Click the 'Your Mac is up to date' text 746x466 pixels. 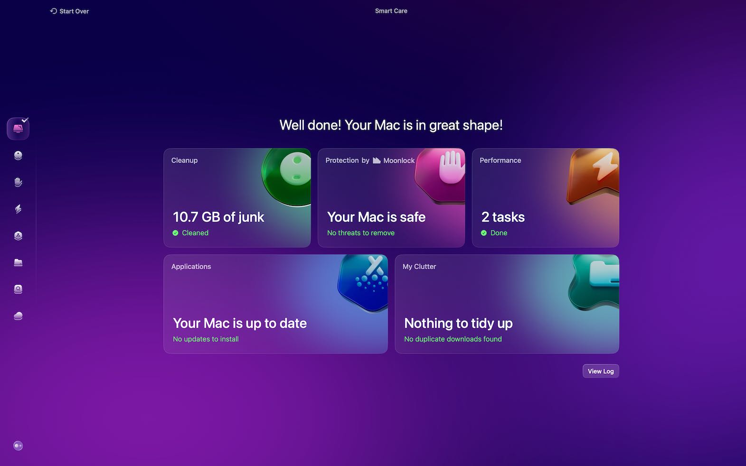240,323
